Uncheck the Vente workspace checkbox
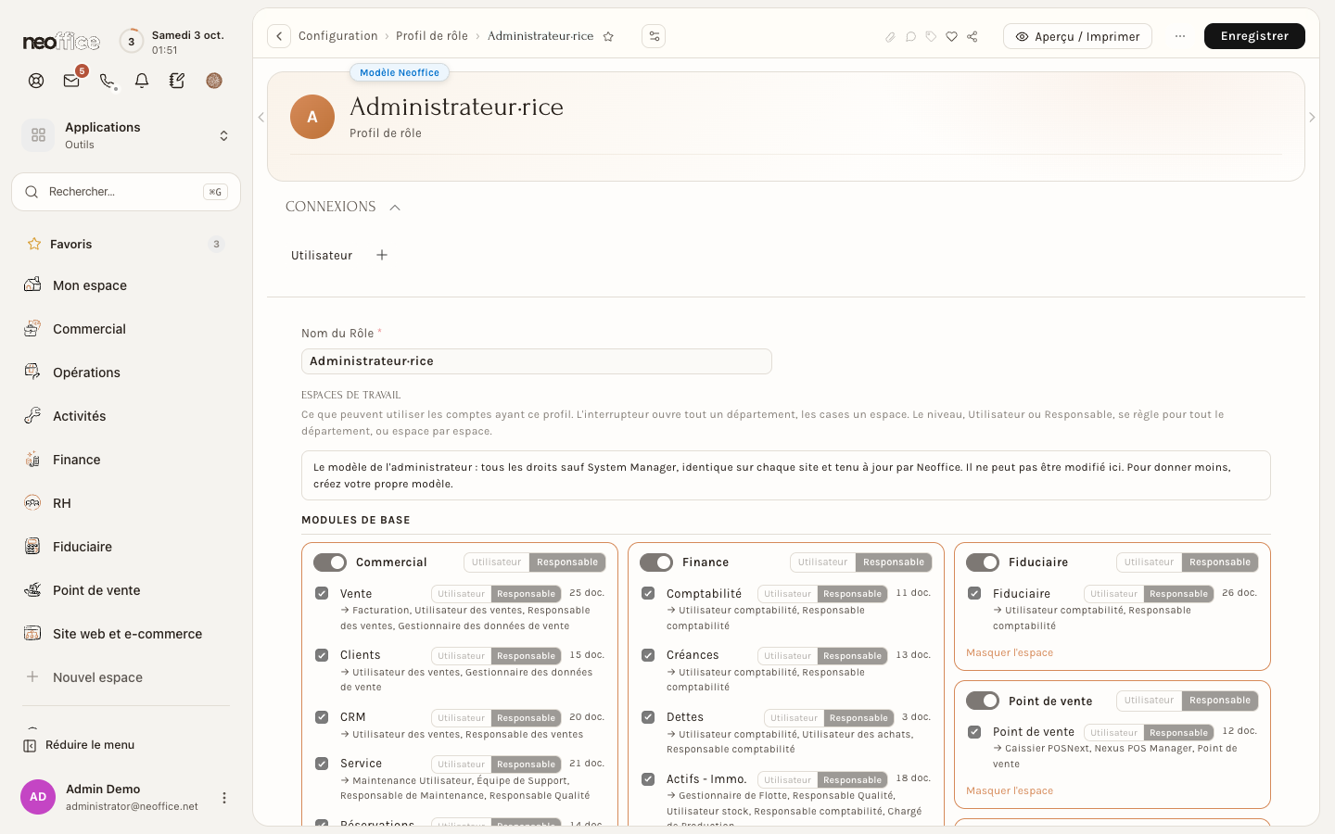 click(x=322, y=593)
